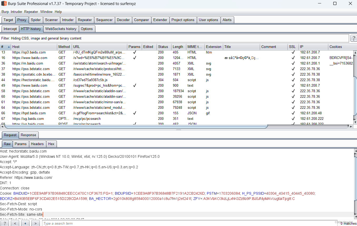Open the Burp menu
This screenshot has width=357, height=226.
[x=5, y=12]
